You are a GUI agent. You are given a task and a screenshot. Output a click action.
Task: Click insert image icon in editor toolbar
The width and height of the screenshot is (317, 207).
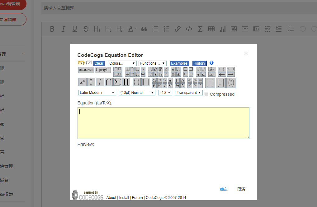click(234, 29)
